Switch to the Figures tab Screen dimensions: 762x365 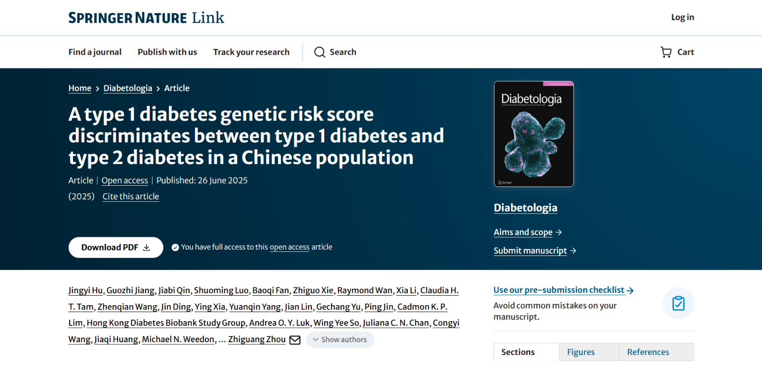tap(581, 352)
